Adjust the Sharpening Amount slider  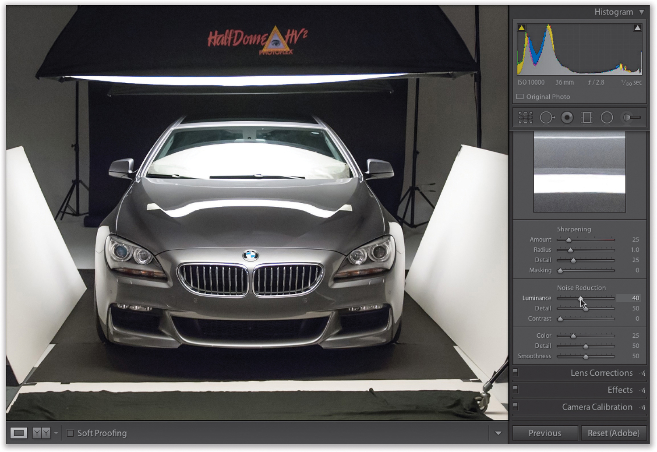pos(569,240)
